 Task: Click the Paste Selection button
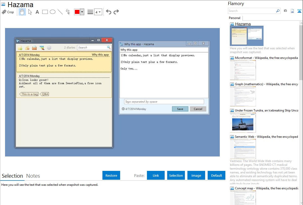[176, 175]
